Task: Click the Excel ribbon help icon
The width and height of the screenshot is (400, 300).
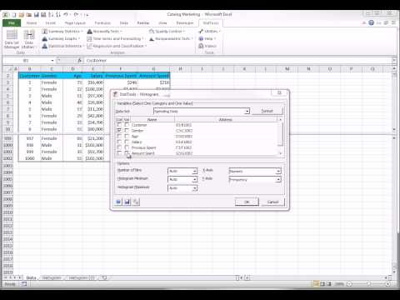Action: (371, 22)
